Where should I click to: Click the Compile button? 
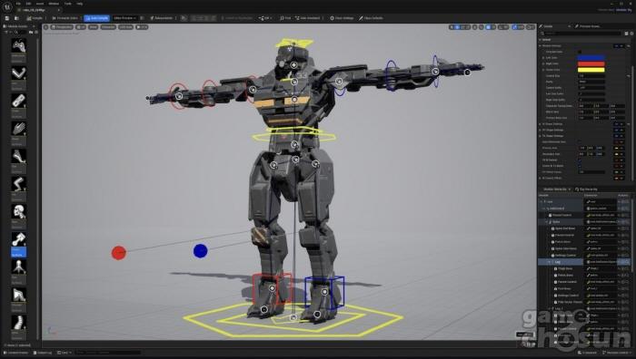(35, 18)
